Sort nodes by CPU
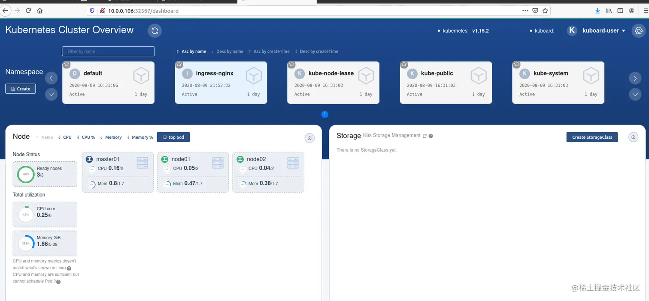Image resolution: width=649 pixels, height=301 pixels. point(65,137)
